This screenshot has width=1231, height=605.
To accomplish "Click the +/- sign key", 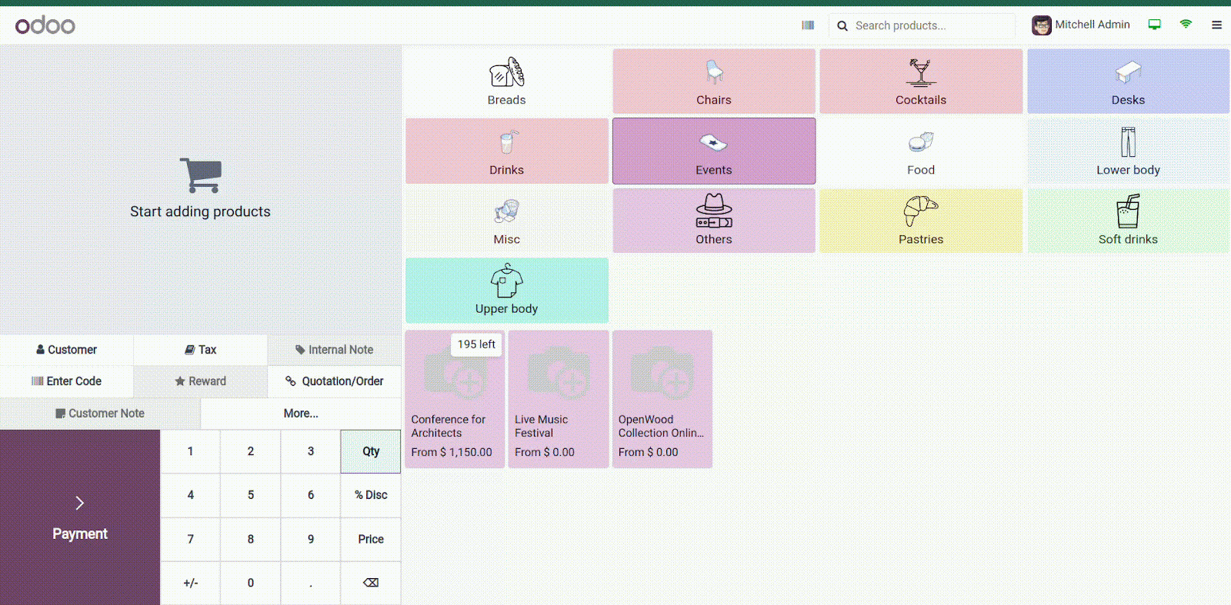I will 190,583.
